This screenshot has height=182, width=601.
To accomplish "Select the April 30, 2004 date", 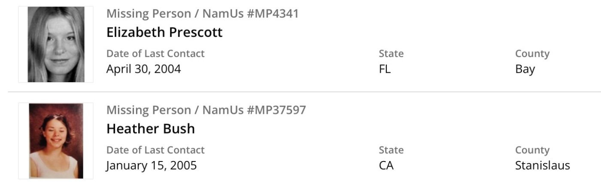I will pos(144,69).
